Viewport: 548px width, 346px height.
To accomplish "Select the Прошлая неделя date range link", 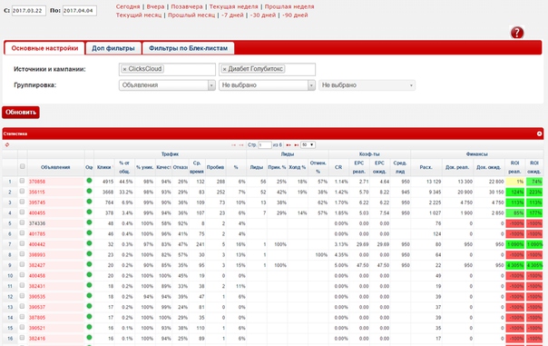I will [x=289, y=6].
